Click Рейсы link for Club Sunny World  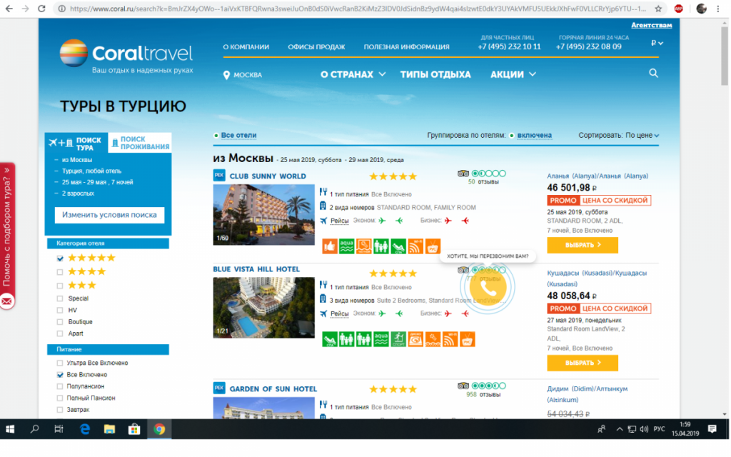pyautogui.click(x=339, y=221)
